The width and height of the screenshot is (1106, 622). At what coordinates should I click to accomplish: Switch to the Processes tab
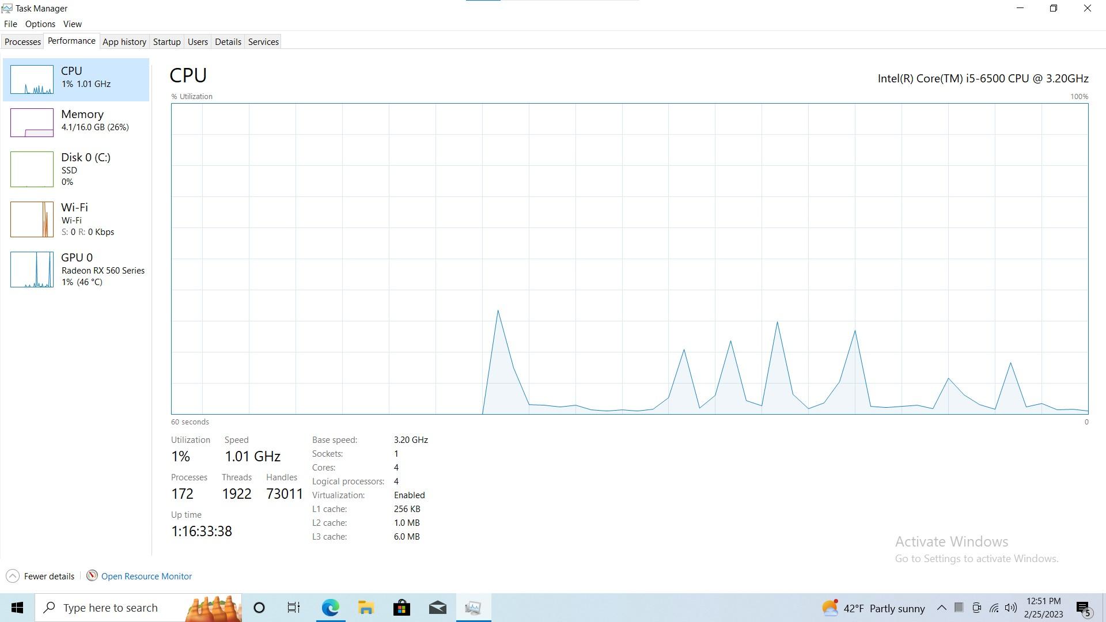[23, 42]
